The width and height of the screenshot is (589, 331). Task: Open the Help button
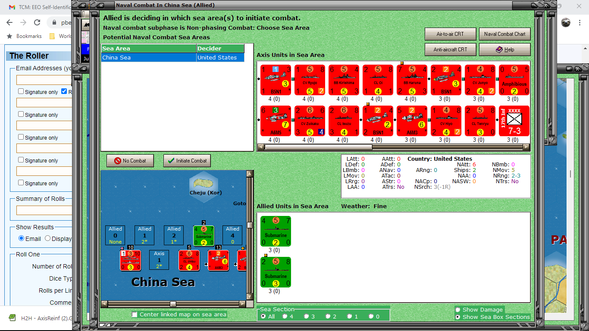click(504, 50)
